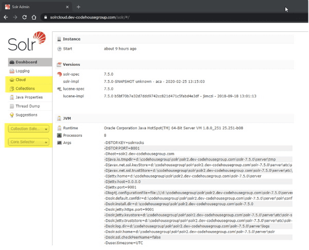
Task: Click the Processors chip icon
Action: click(59, 135)
